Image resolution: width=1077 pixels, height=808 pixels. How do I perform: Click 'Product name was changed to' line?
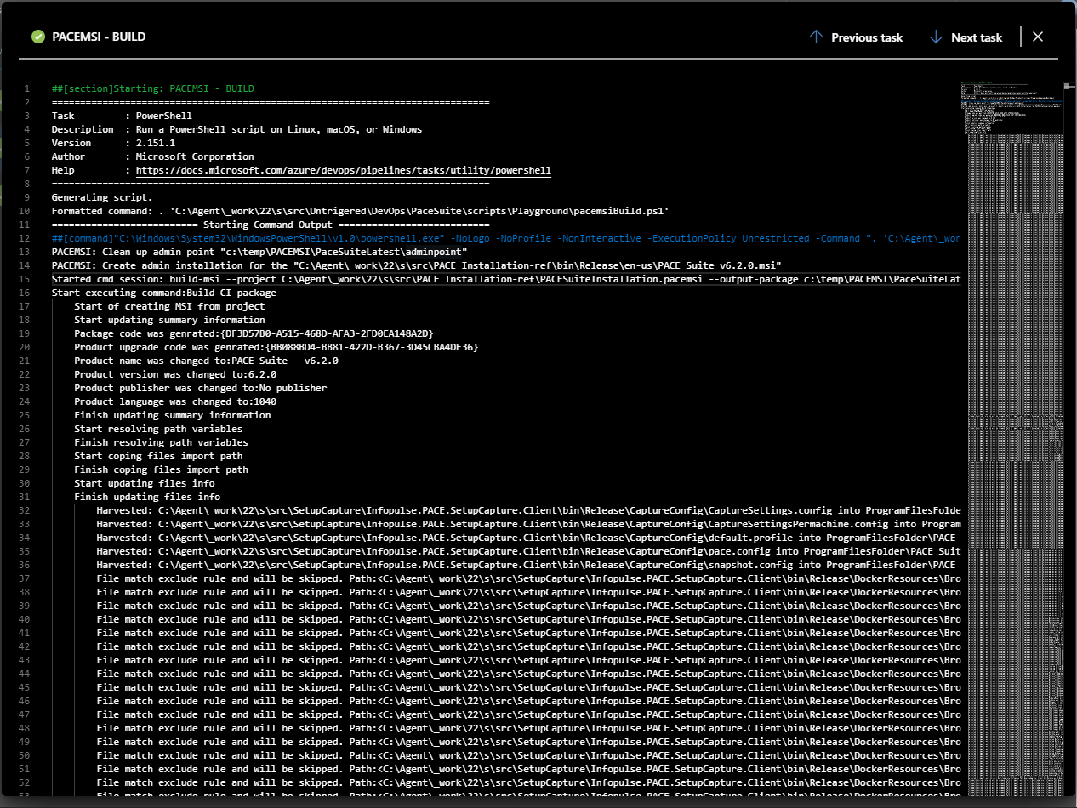pos(206,361)
